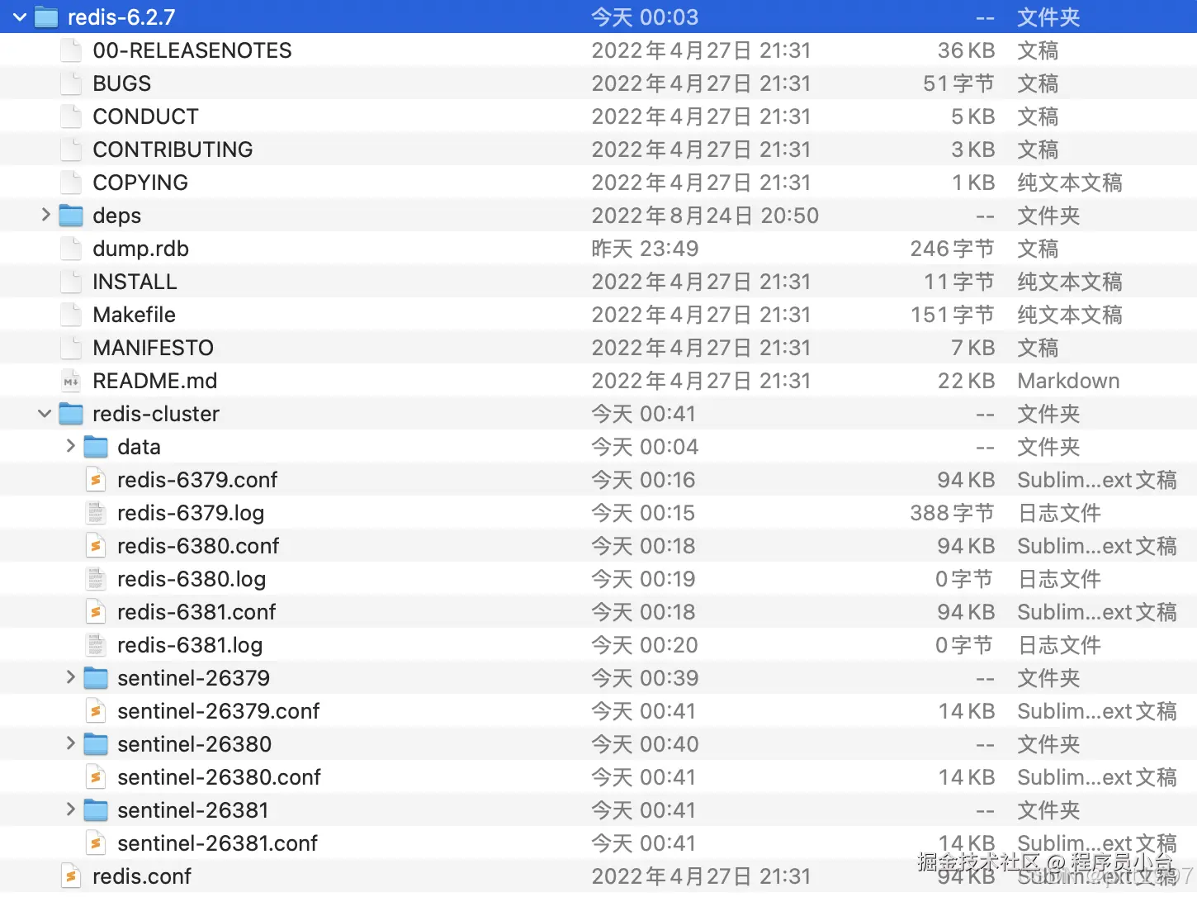
Task: Click the 00-RELEASENOTES document icon
Action: pos(72,50)
